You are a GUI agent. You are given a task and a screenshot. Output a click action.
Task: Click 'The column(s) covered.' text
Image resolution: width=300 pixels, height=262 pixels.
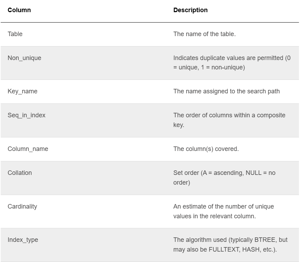coord(206,149)
